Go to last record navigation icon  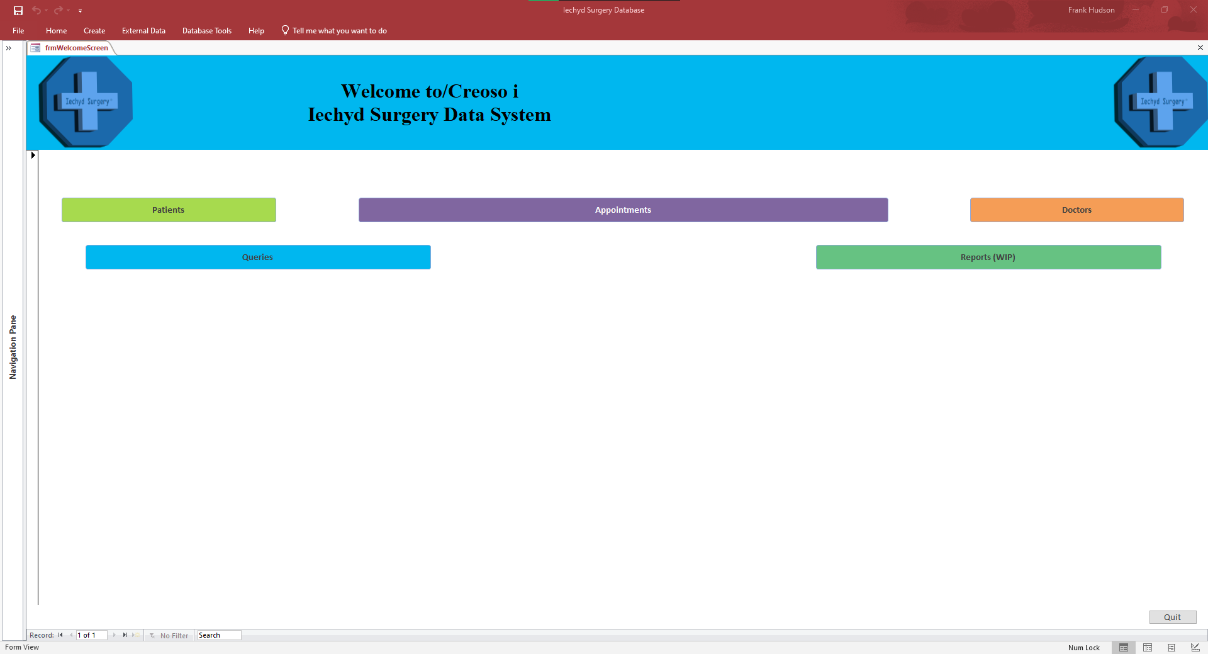pyautogui.click(x=125, y=635)
